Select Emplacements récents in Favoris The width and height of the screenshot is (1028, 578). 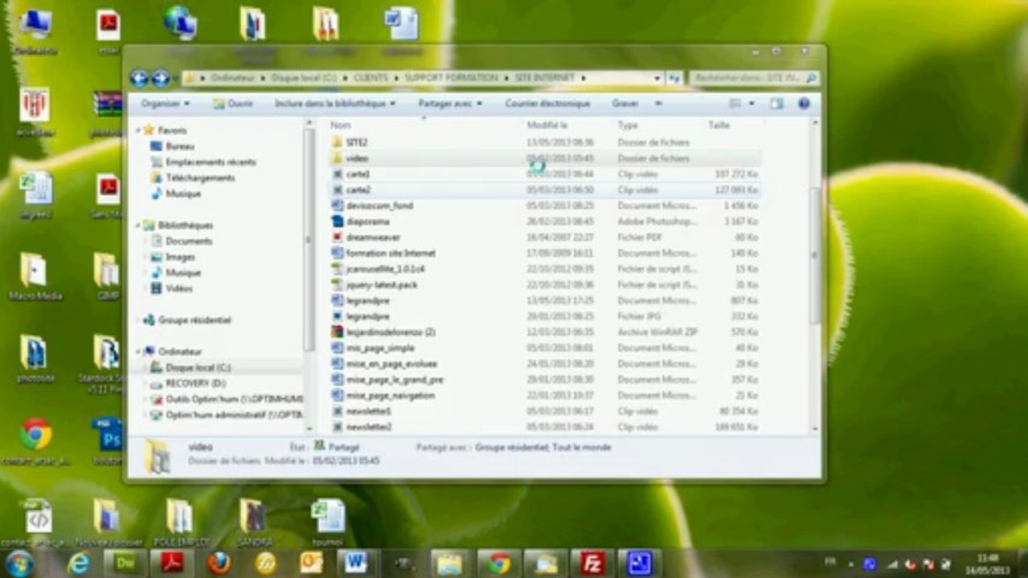pyautogui.click(x=211, y=161)
